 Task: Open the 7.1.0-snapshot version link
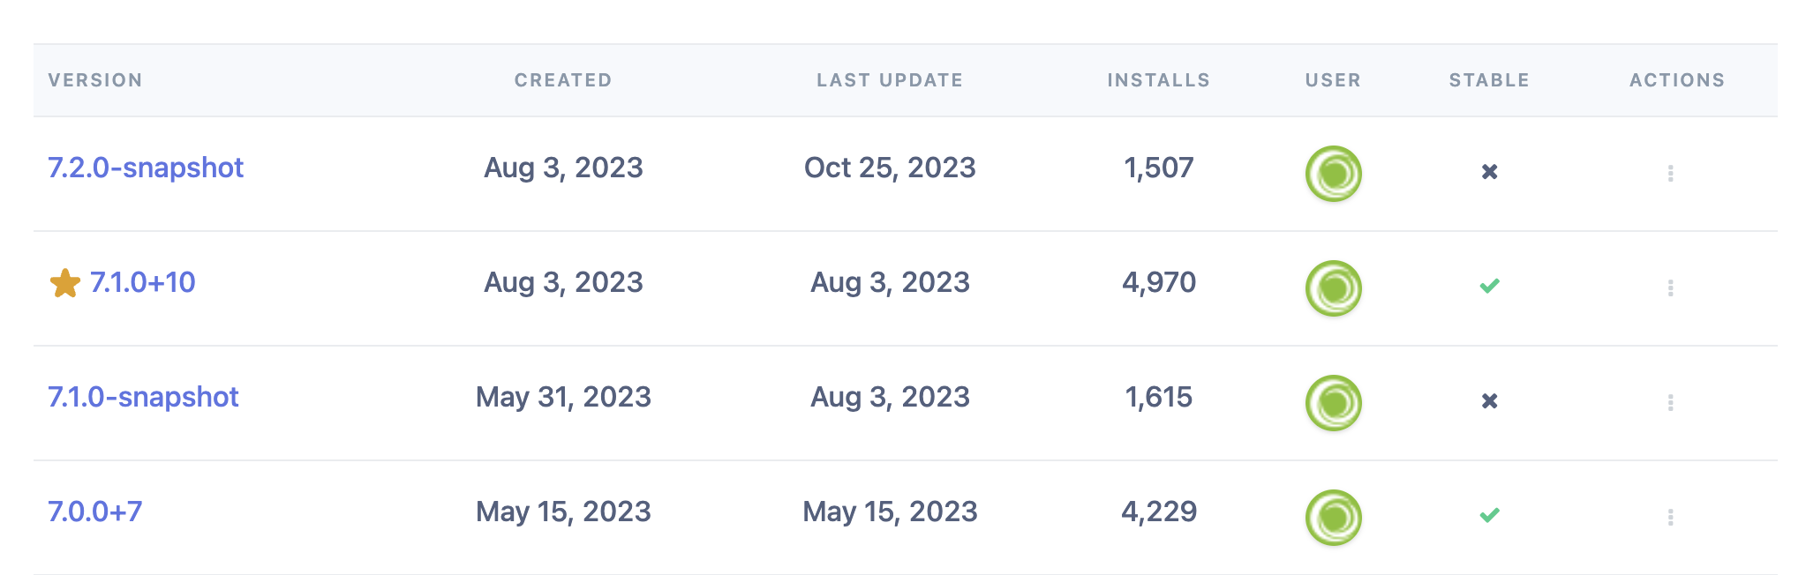143,397
